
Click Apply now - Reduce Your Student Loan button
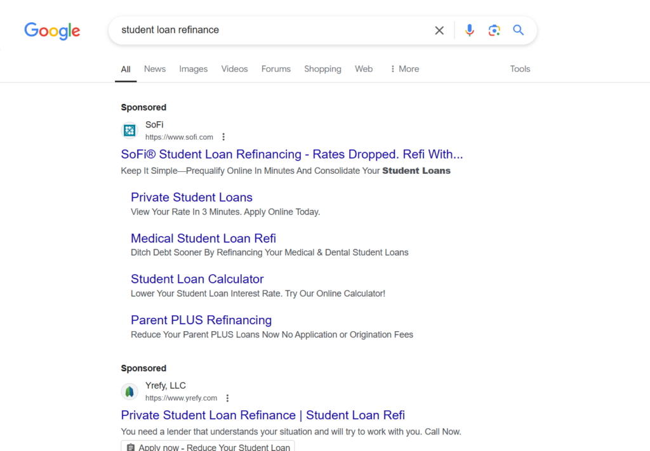pyautogui.click(x=208, y=447)
